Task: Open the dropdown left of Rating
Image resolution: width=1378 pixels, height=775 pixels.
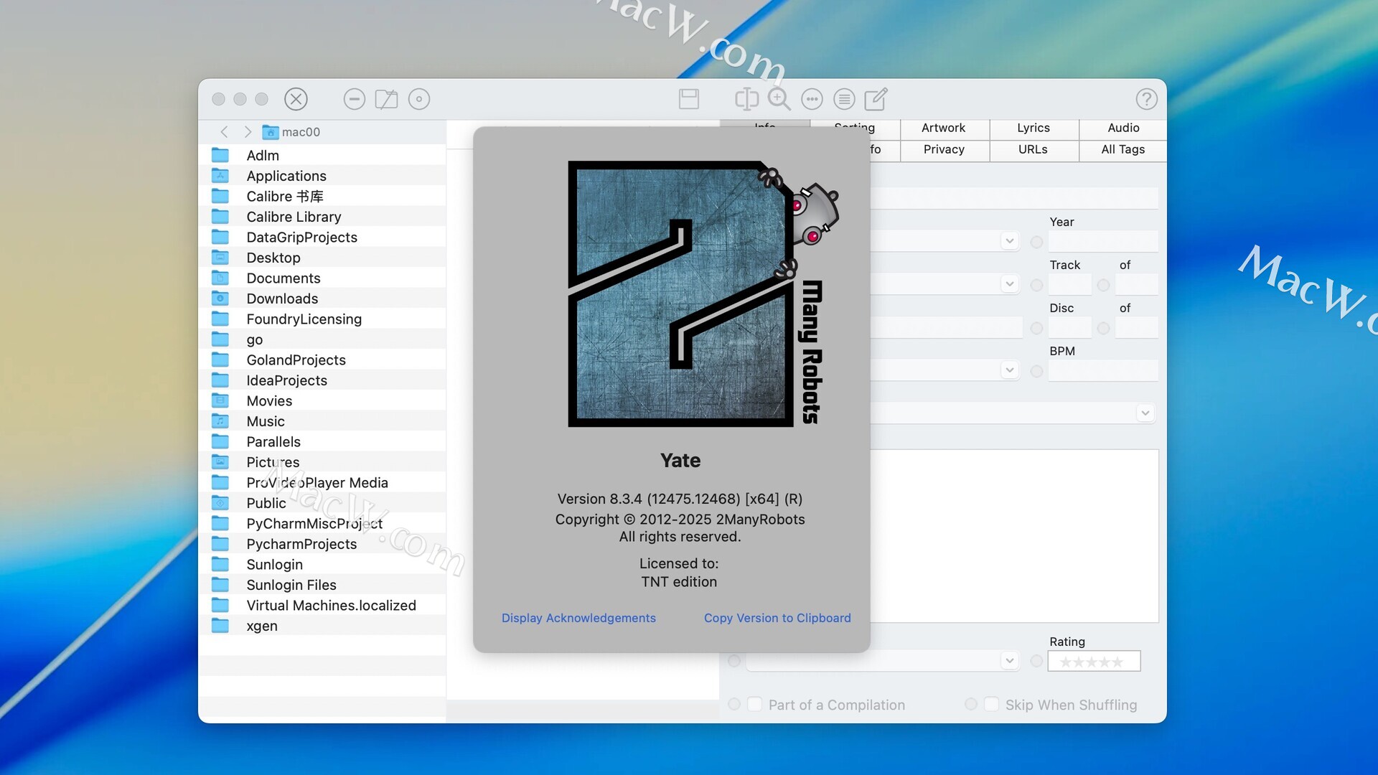Action: pyautogui.click(x=1009, y=661)
